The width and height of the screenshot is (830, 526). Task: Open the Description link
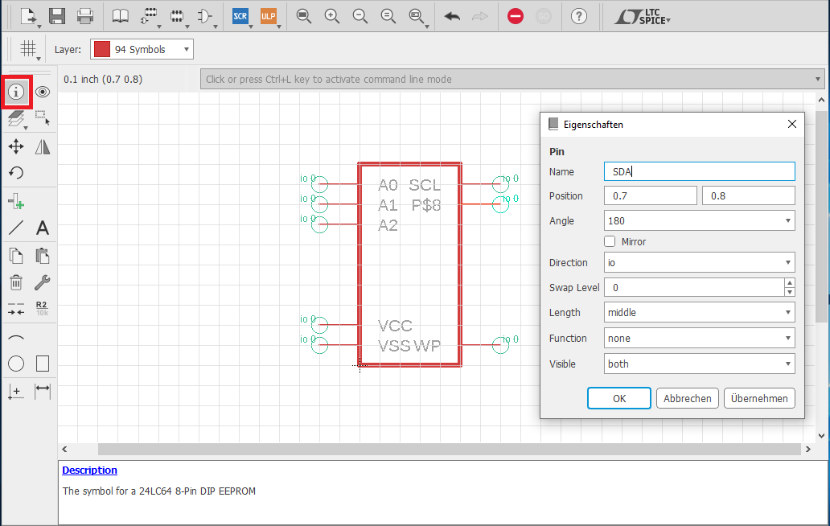[89, 470]
